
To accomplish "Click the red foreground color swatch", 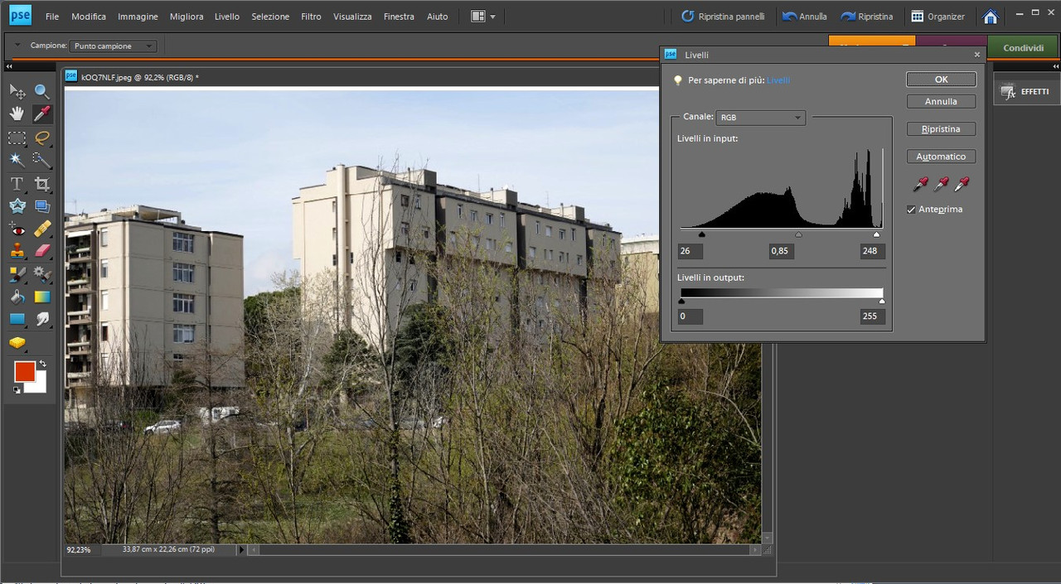I will tap(24, 372).
